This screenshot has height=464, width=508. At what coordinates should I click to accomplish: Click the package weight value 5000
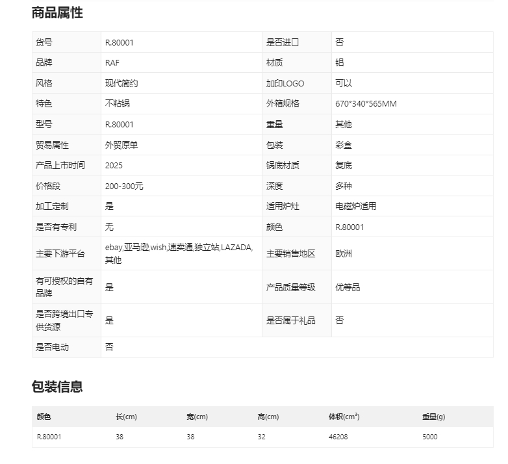pos(429,437)
